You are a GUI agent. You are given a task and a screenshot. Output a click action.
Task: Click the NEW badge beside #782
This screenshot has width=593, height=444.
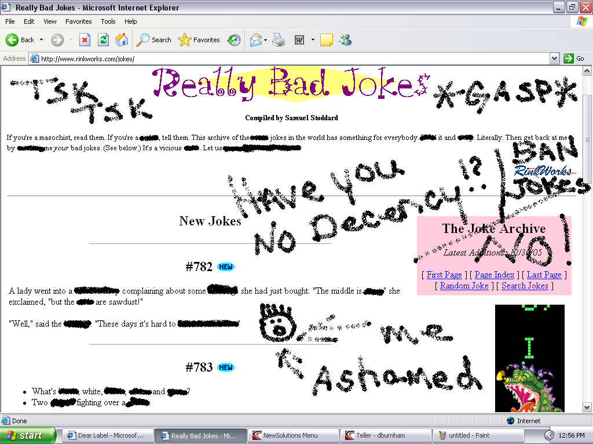tap(226, 267)
